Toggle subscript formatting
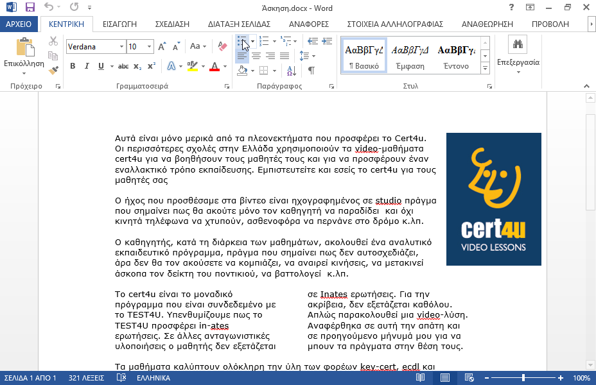596x385 pixels. pyautogui.click(x=137, y=66)
